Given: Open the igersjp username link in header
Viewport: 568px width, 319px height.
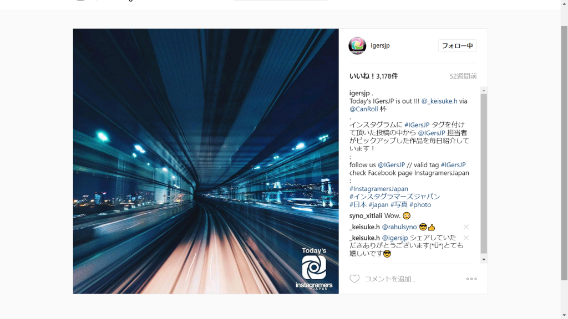Looking at the screenshot, I should point(380,45).
